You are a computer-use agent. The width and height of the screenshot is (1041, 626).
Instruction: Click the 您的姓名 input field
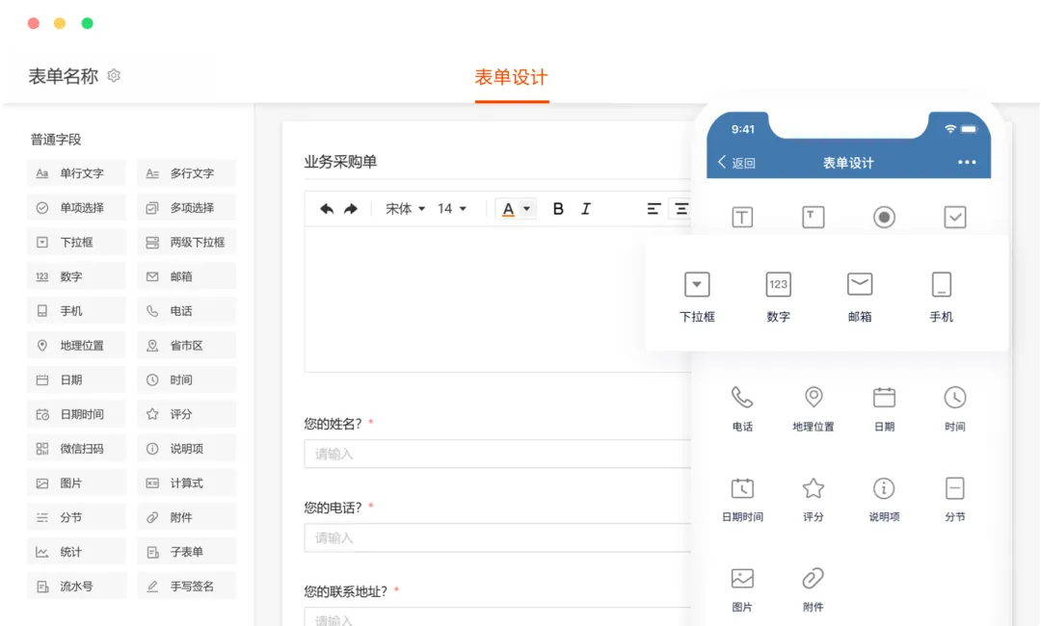point(496,454)
